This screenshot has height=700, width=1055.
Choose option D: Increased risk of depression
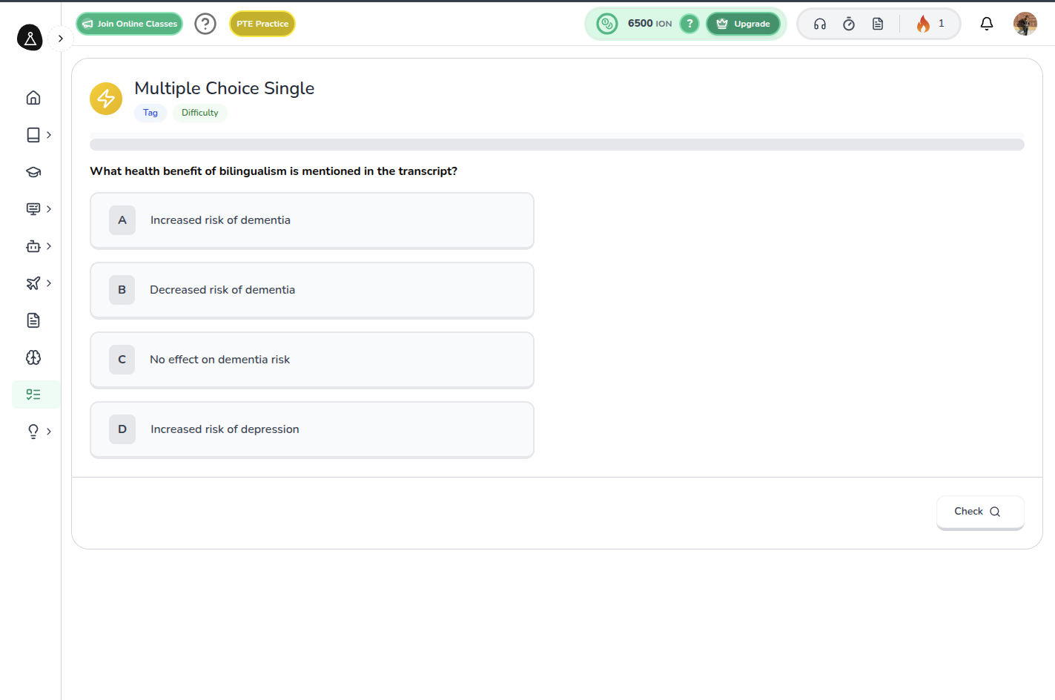[x=311, y=429]
